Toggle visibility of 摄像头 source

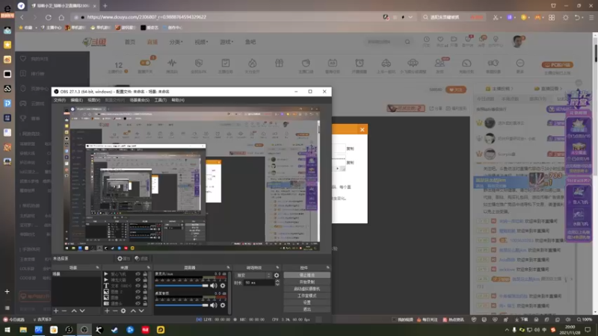tap(138, 303)
